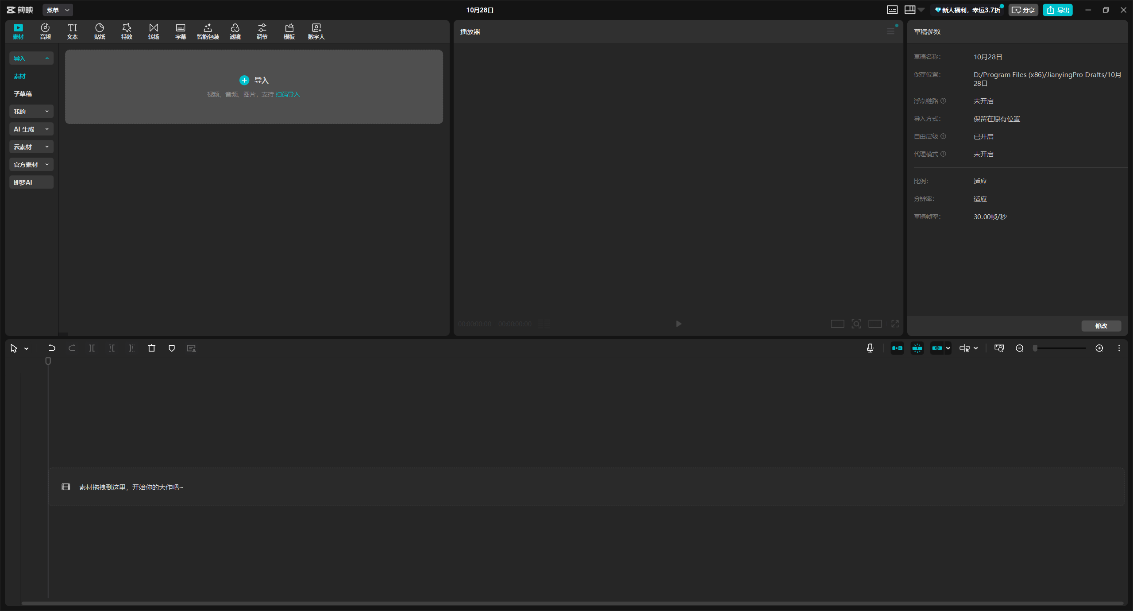1133x611 pixels.
Task: Click the delete trash icon in timeline toolbar
Action: 151,348
